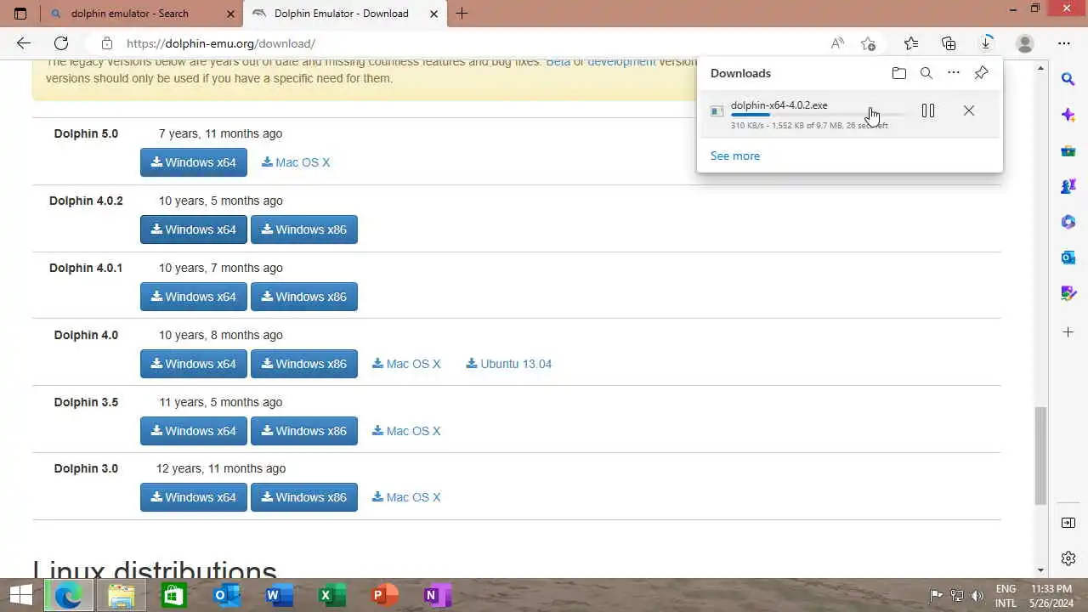This screenshot has height=612, width=1088.
Task: Click See more in Downloads
Action: (735, 156)
